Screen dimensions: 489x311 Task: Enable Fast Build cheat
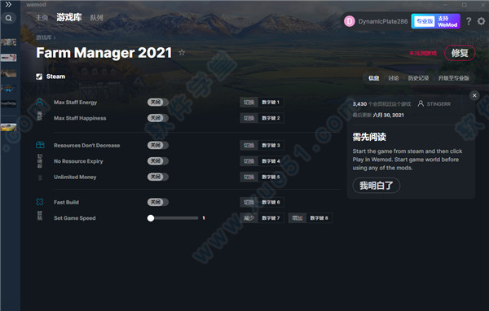coord(158,202)
